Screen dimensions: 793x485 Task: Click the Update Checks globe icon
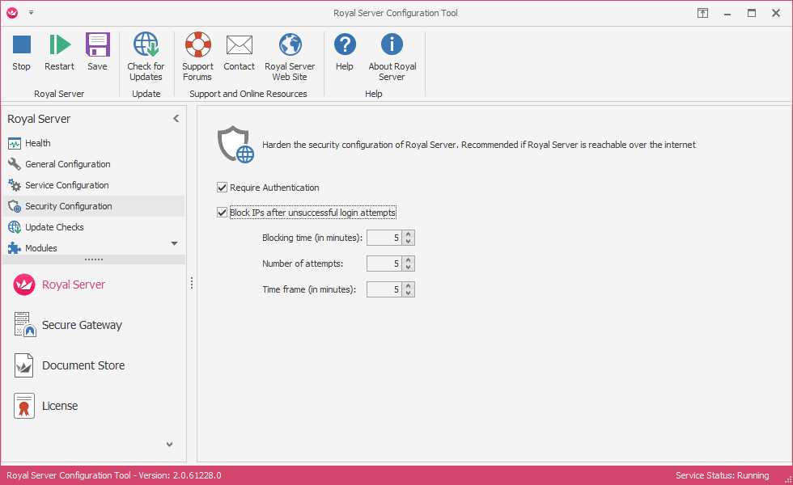coord(15,227)
